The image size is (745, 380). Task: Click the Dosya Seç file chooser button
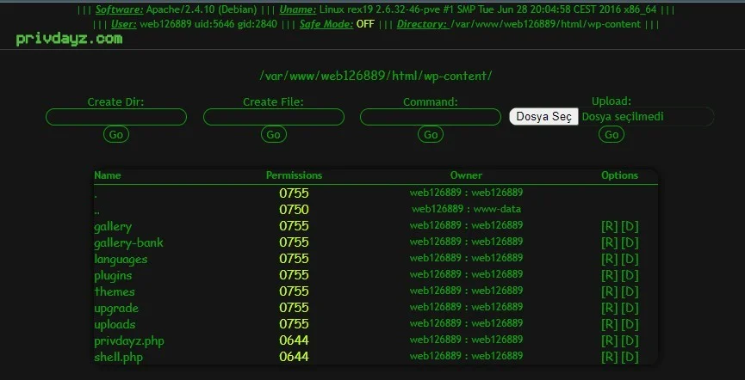pyautogui.click(x=543, y=117)
